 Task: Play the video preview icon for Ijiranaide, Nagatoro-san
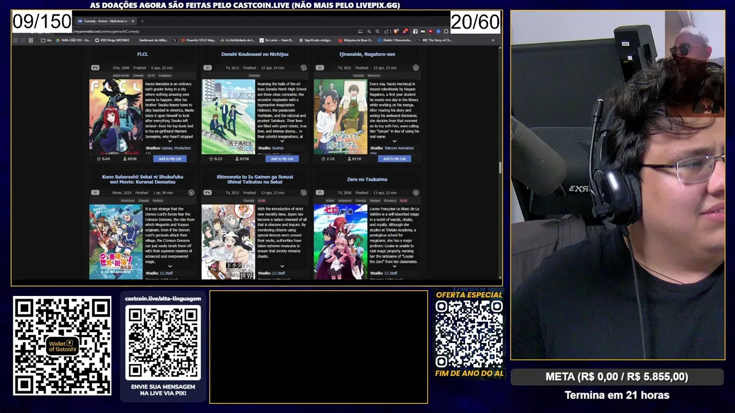319,68
